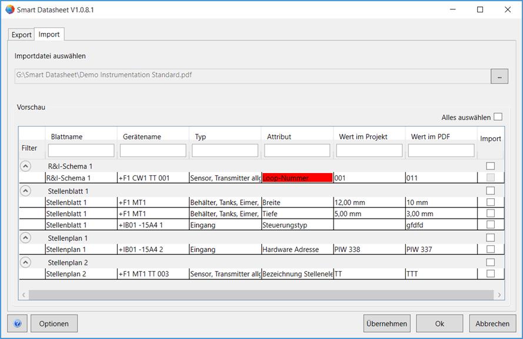This screenshot has height=339, width=523.
Task: Select the '5,00 mm' project value cell
Action: point(369,214)
